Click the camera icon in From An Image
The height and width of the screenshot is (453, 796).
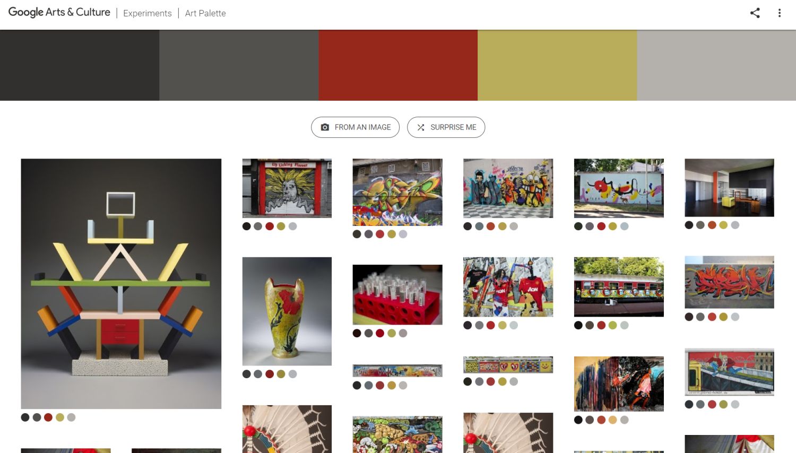tap(325, 127)
